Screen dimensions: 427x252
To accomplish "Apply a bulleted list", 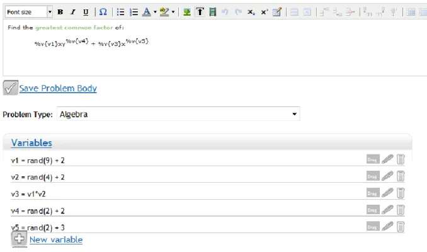I will point(120,12).
